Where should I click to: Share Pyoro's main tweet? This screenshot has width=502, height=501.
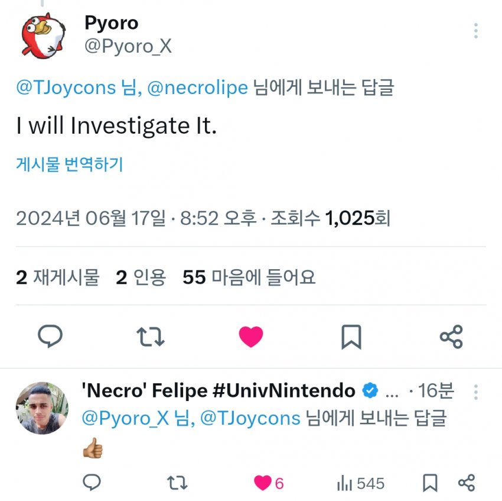tap(451, 337)
